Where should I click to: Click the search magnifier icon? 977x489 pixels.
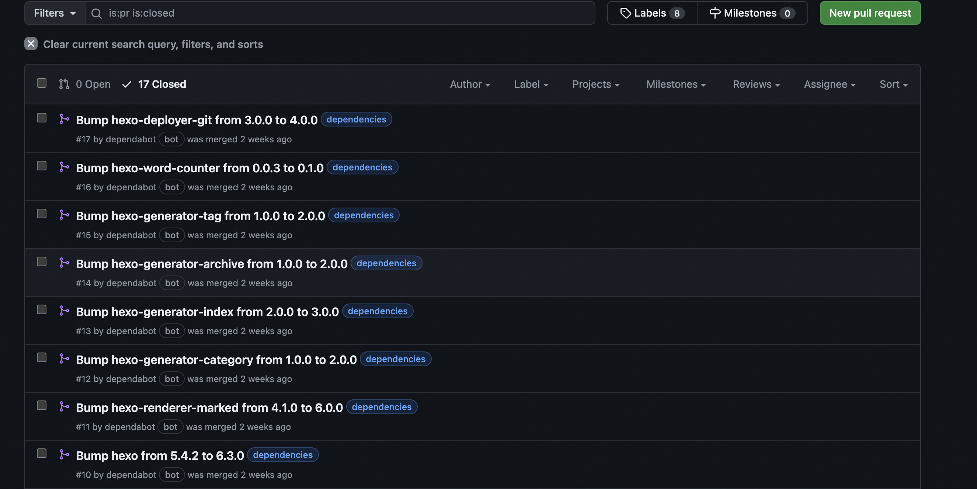(x=97, y=13)
